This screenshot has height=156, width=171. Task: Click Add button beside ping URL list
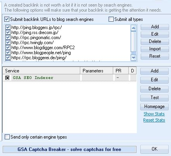tap(155, 27)
